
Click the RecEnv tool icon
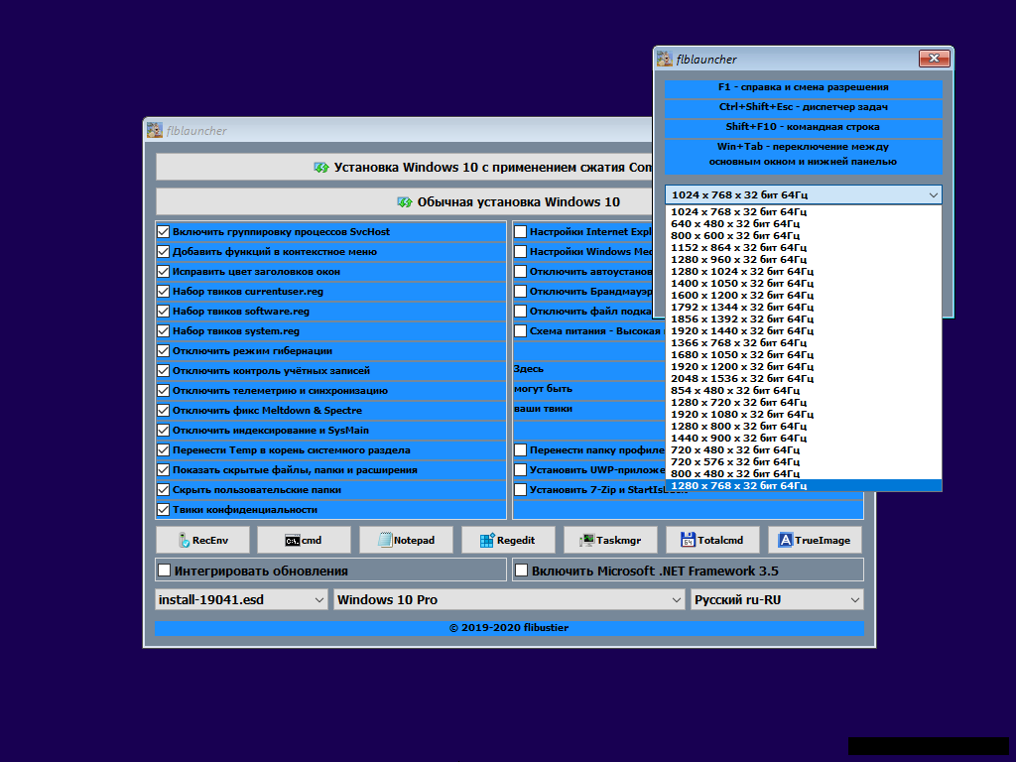click(x=184, y=540)
